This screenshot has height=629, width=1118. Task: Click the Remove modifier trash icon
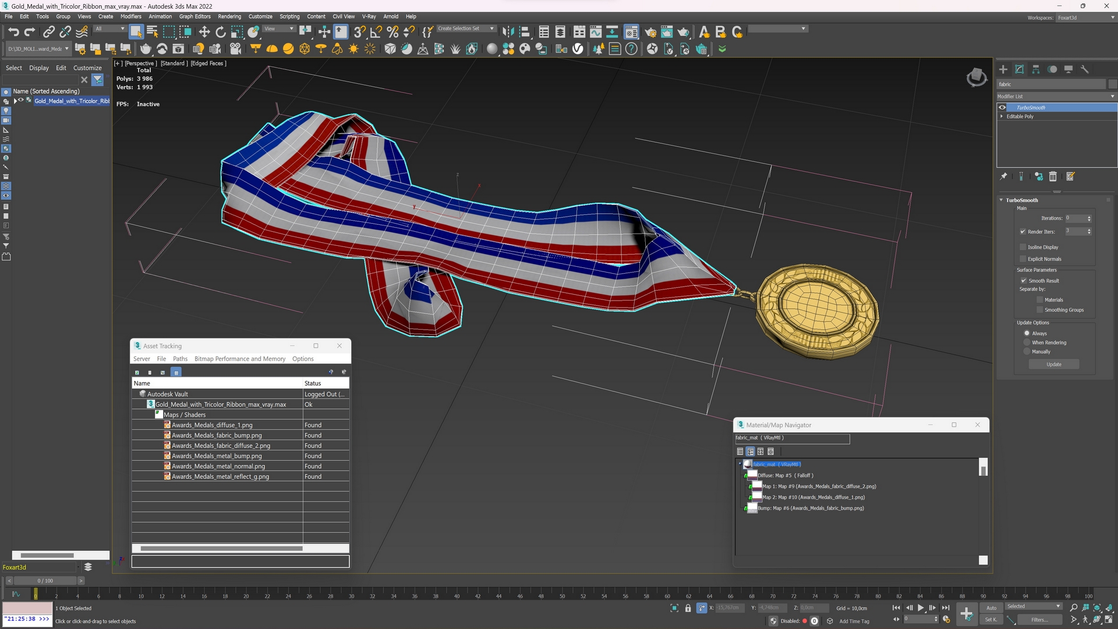coord(1053,176)
